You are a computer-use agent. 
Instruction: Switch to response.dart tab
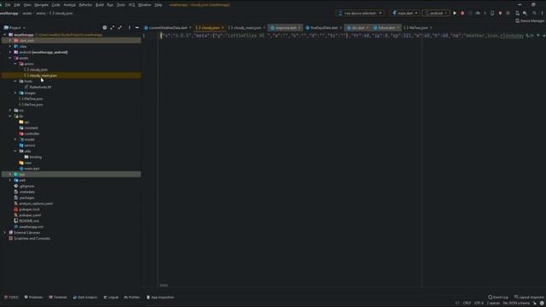coord(285,27)
